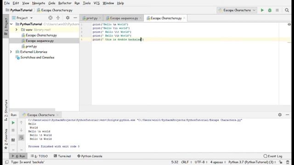Open the VCS menu

[96, 3]
